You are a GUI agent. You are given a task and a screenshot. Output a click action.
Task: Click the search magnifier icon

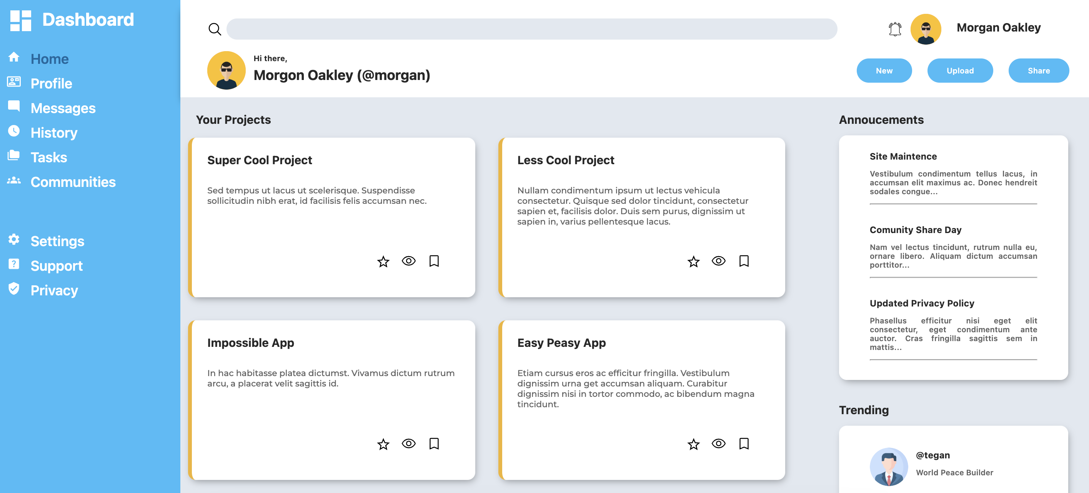click(215, 29)
